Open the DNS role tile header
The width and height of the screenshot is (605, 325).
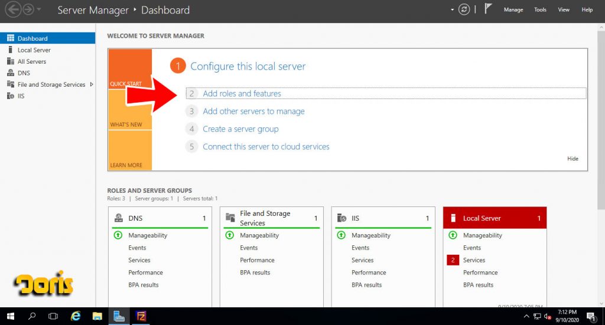[x=160, y=218]
